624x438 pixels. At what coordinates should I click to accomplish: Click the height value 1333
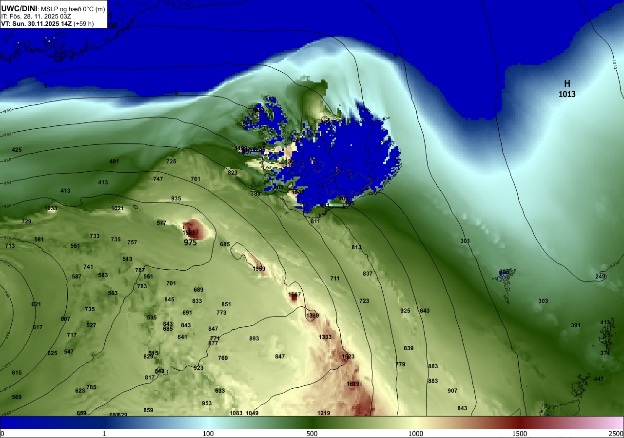click(x=325, y=337)
